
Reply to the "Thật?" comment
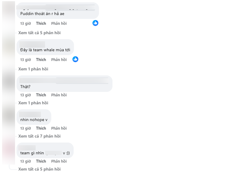tap(59, 95)
